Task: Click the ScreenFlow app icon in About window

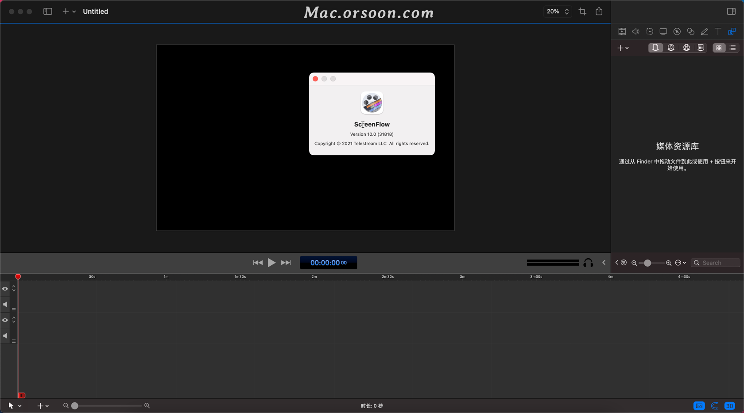Action: pos(372,103)
